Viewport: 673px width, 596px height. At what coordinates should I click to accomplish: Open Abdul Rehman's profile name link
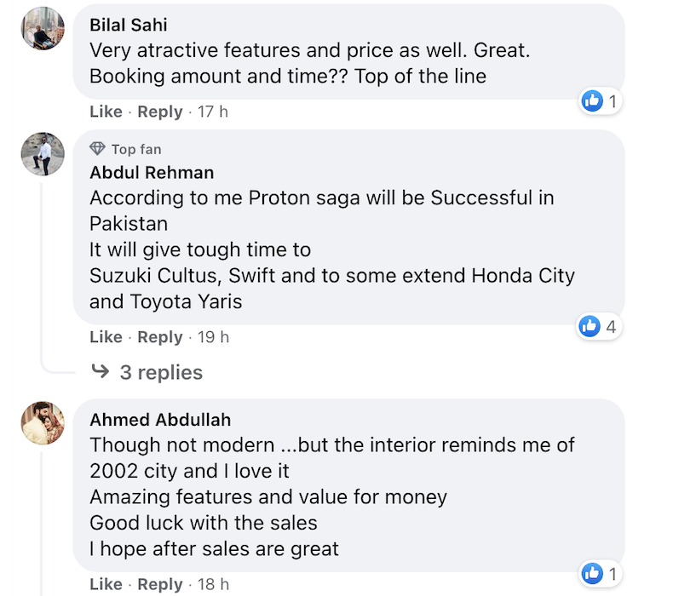[x=152, y=173]
